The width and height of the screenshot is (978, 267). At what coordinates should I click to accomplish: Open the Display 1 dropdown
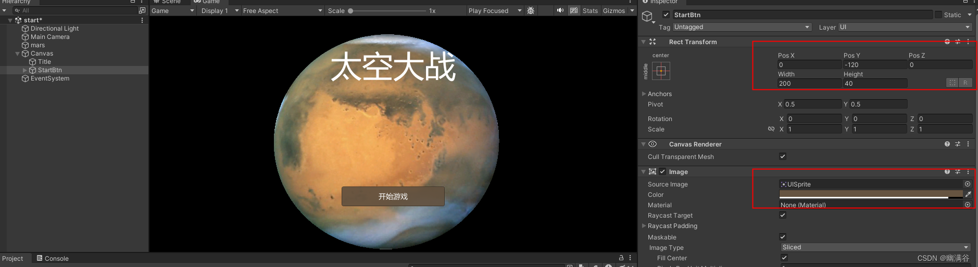click(220, 10)
